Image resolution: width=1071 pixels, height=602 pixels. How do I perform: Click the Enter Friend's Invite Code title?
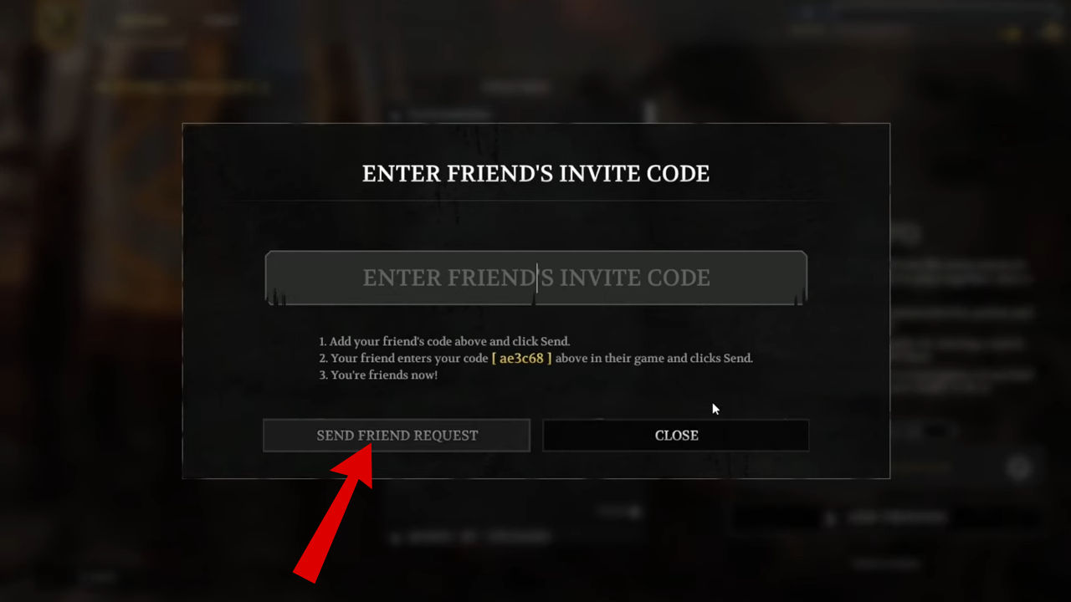tap(535, 173)
